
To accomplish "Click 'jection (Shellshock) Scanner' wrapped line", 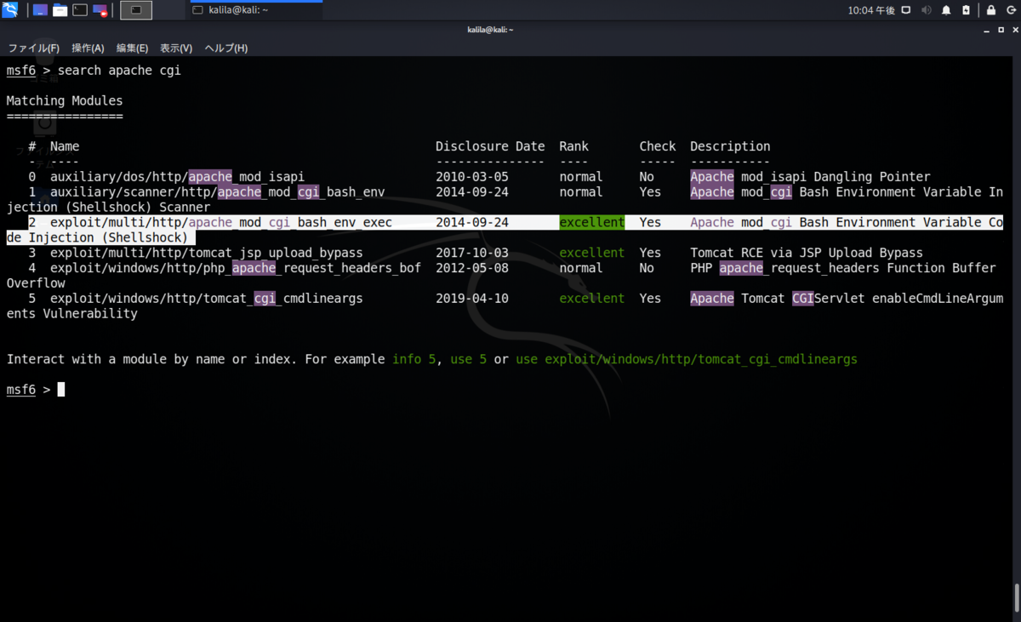I will [x=108, y=208].
